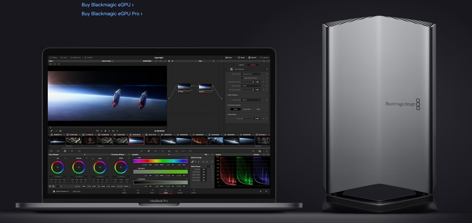Image resolution: width=472 pixels, height=223 pixels.
Task: Mute audio with the viewer speaker icon
Action: [x=60, y=131]
